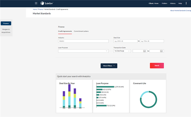Click the 192 (6.3%) Loan Purpose bar
Image resolution: width=191 pixels, height=117 pixels.
(x=98, y=95)
